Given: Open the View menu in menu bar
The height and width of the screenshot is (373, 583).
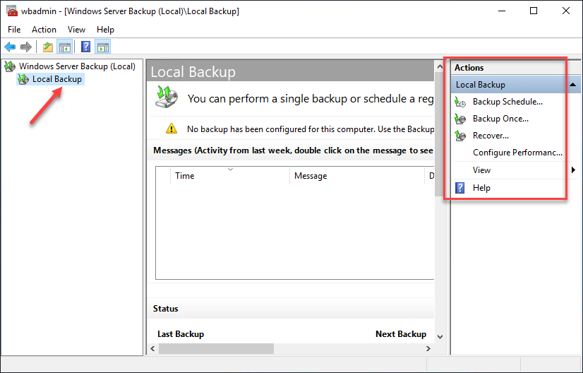Looking at the screenshot, I should (x=76, y=30).
